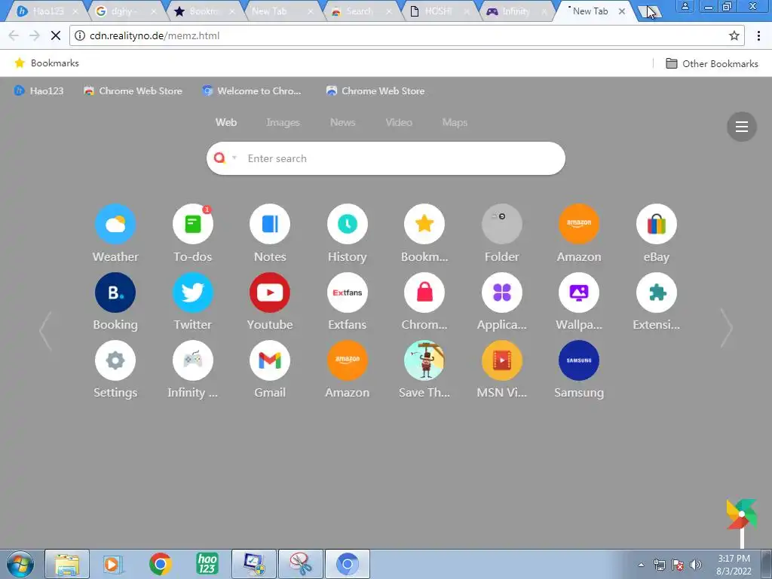Select the Web search tab
The image size is (772, 579).
pos(226,122)
